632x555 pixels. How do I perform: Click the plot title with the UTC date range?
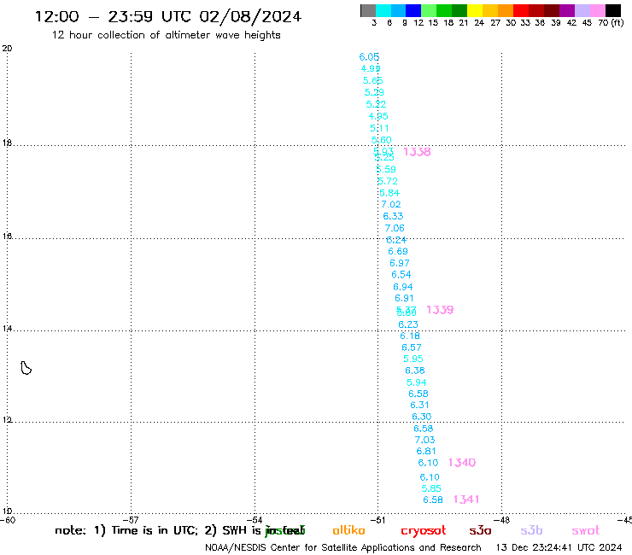tap(168, 16)
